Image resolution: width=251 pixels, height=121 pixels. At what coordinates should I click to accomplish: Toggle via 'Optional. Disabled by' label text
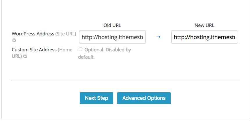pos(108,50)
